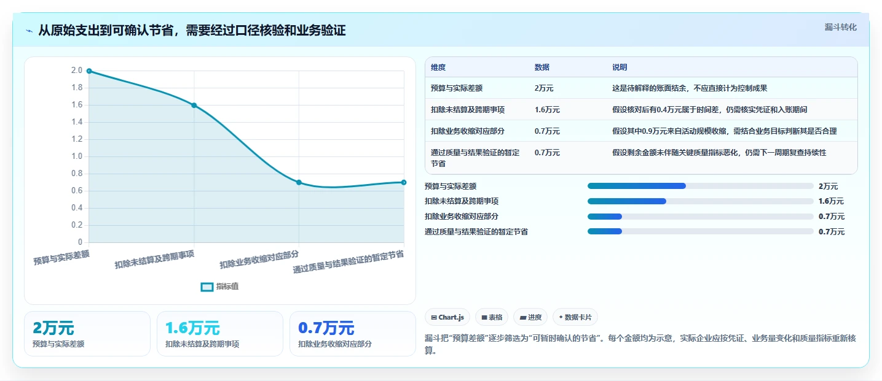Screen dimensions: 882x381
Task: Click the footnote paragraph starting 漏斗把
Action: pyautogui.click(x=640, y=345)
